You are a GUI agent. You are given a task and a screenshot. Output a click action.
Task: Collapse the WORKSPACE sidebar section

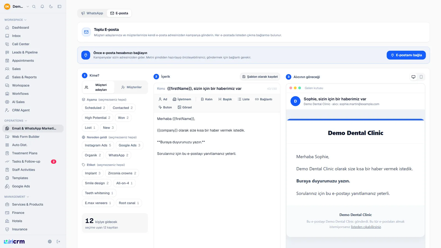tap(15, 20)
